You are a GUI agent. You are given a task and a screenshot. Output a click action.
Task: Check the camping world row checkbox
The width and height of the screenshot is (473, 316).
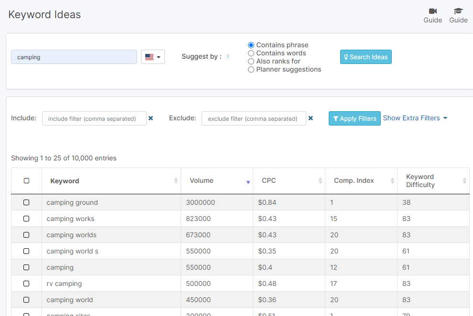coord(26,300)
